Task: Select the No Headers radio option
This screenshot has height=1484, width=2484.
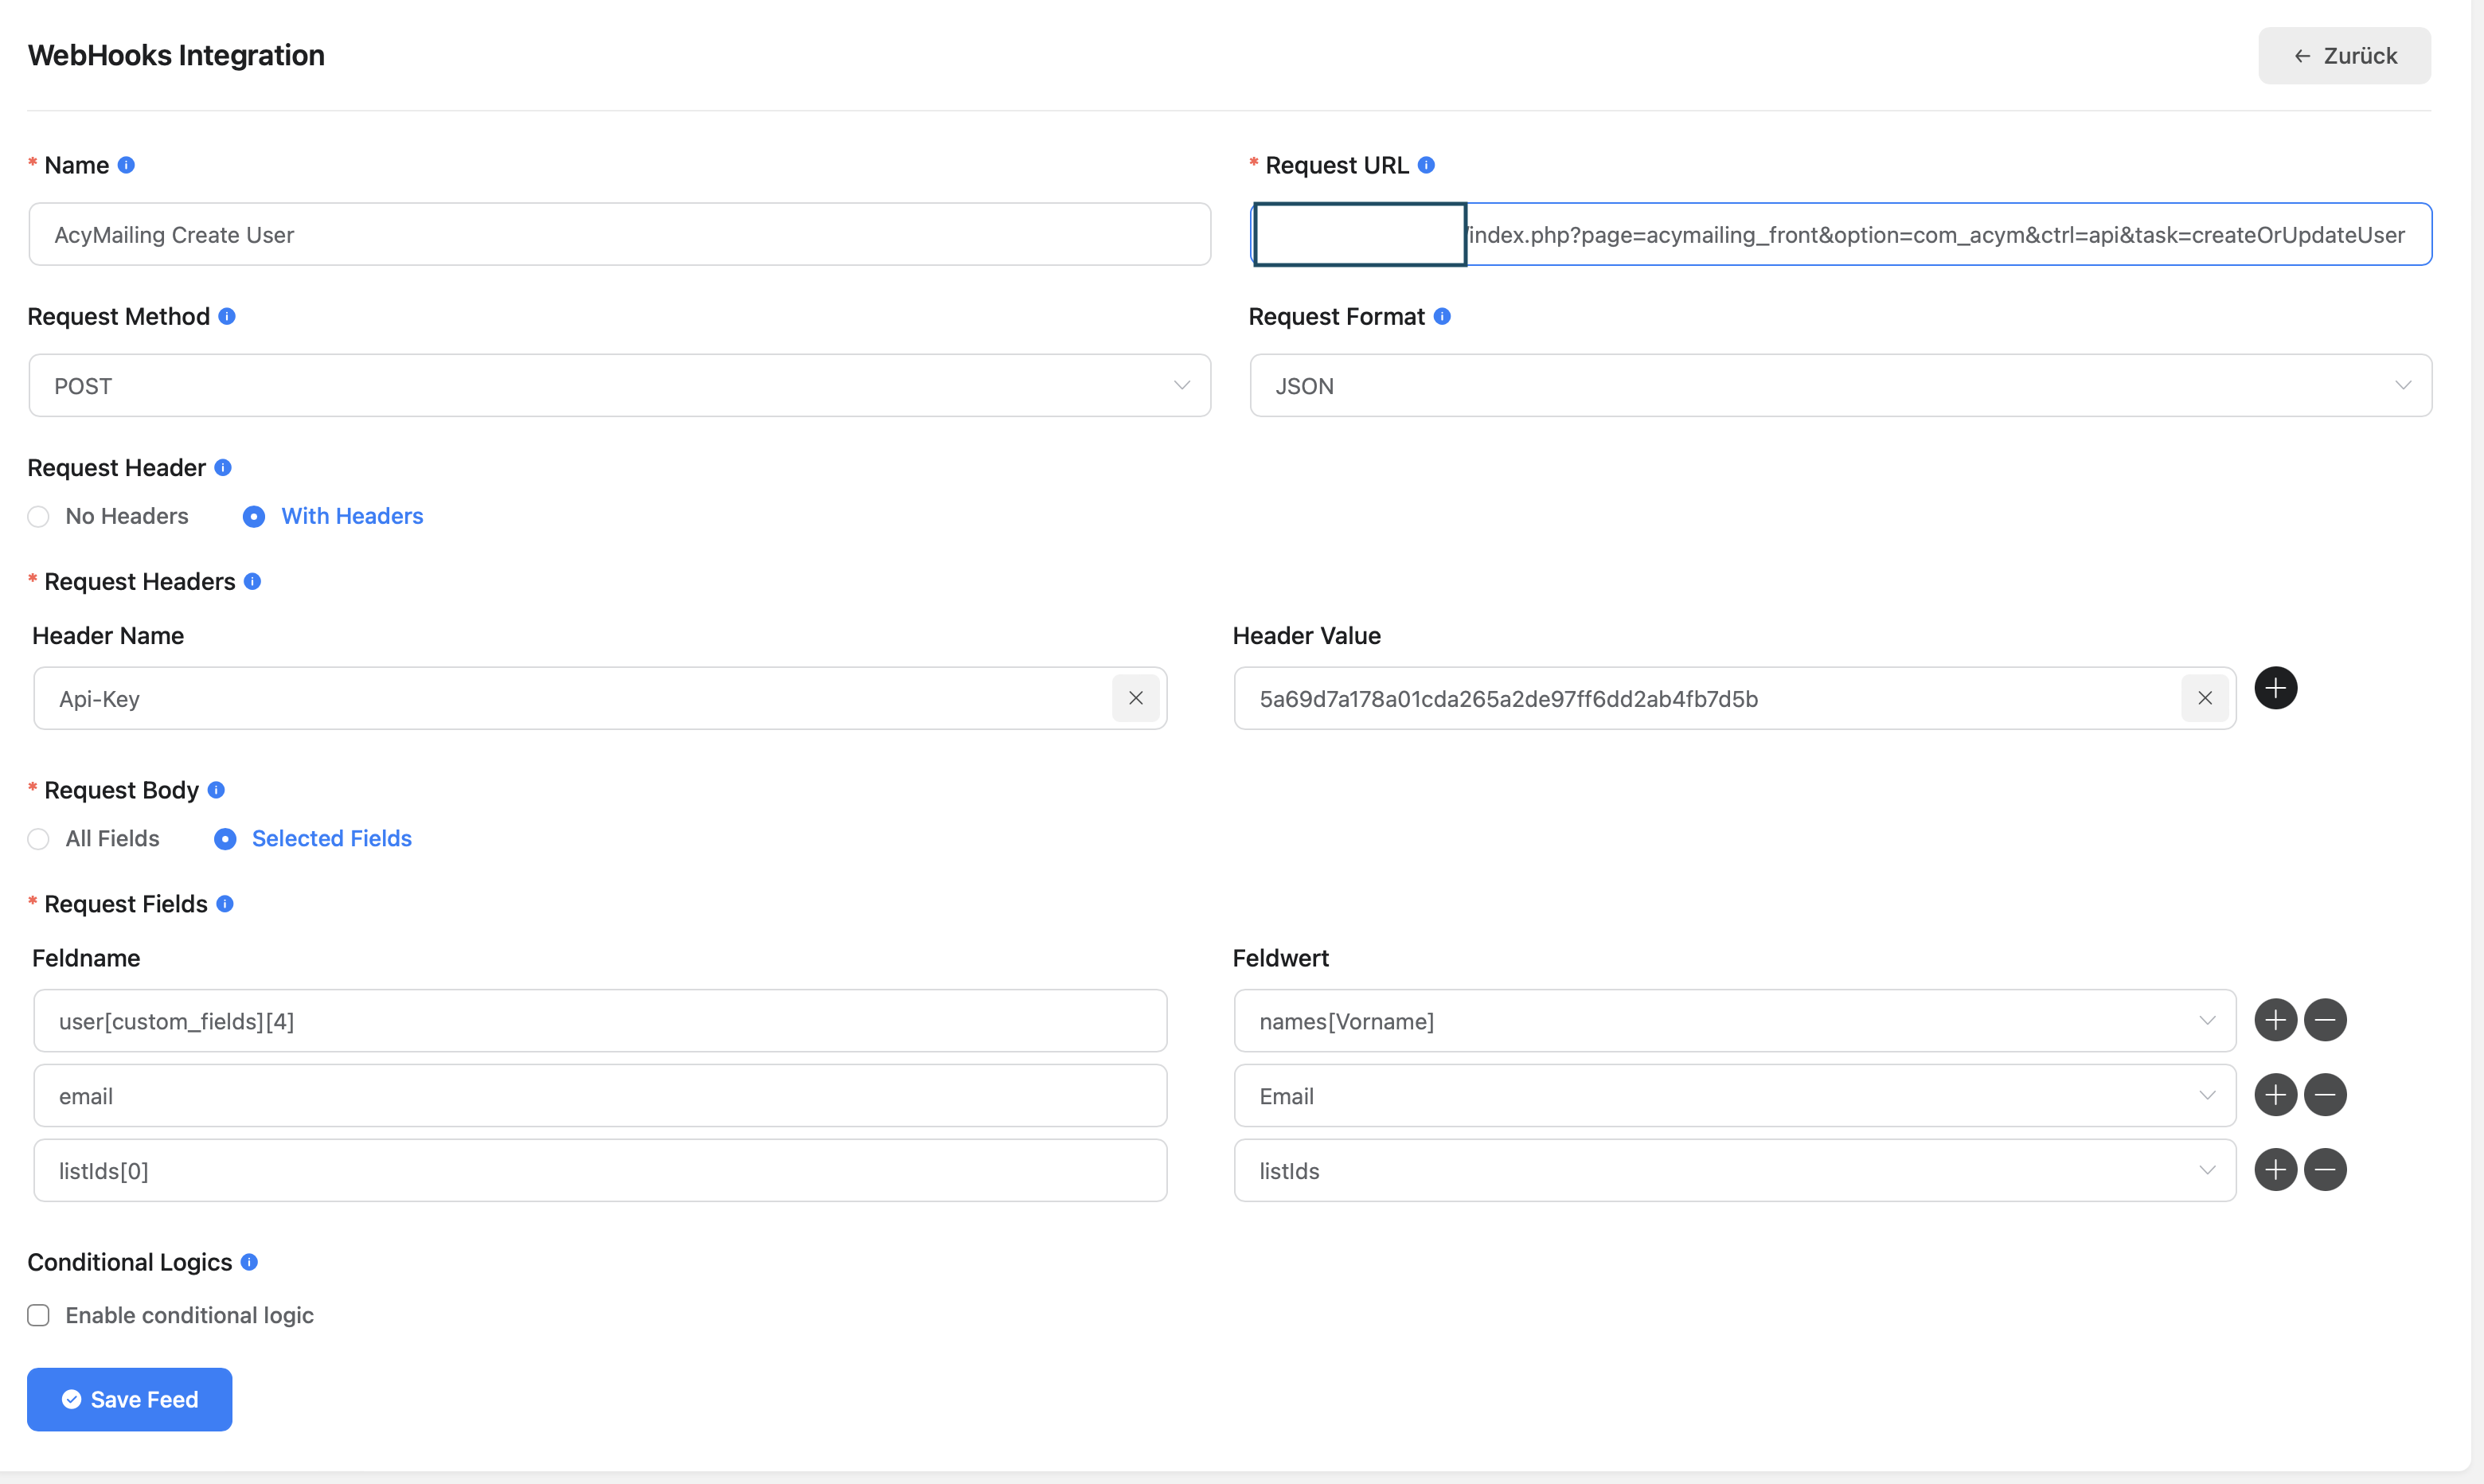Action: coord(39,517)
